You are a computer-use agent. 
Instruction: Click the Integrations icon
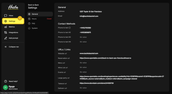[6, 32]
